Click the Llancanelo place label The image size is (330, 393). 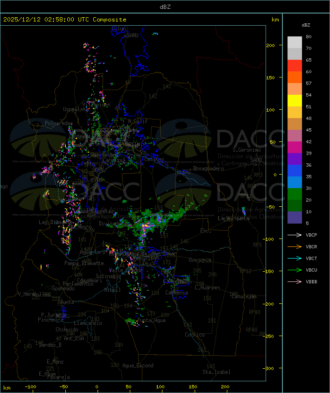88,323
